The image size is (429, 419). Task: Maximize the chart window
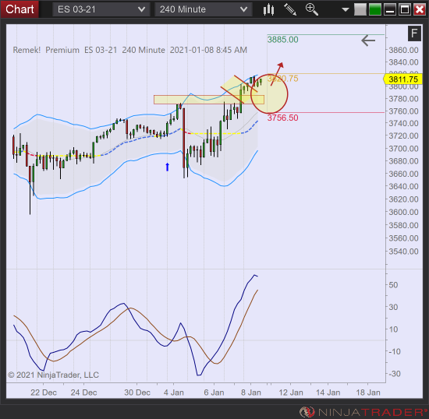[405, 9]
